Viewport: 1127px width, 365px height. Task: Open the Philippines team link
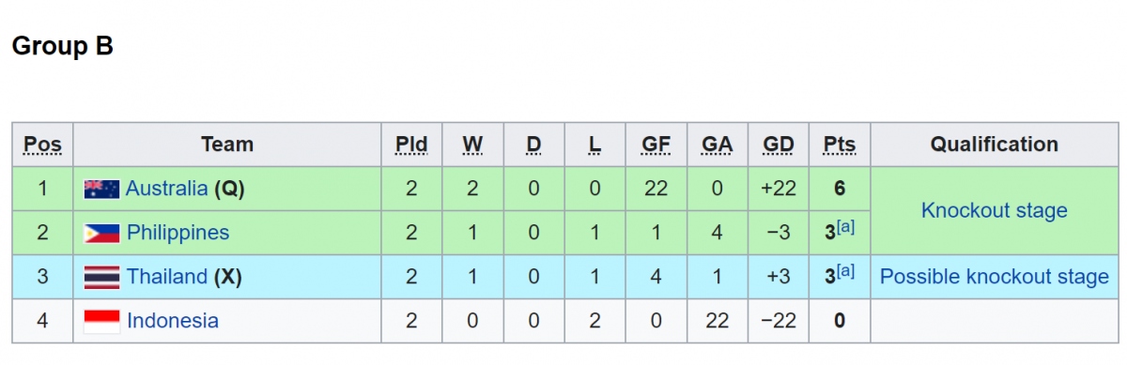[178, 233]
